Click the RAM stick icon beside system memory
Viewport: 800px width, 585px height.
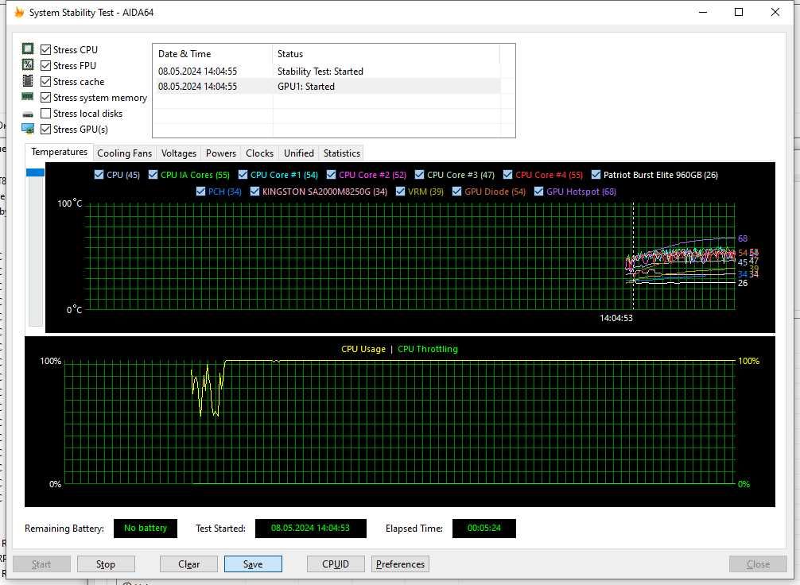click(x=28, y=96)
